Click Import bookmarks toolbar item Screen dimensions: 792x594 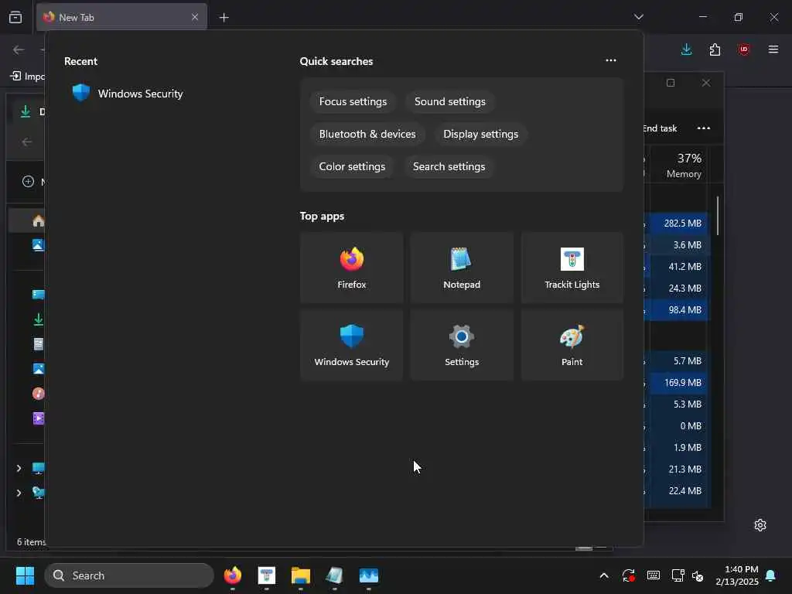(x=27, y=77)
